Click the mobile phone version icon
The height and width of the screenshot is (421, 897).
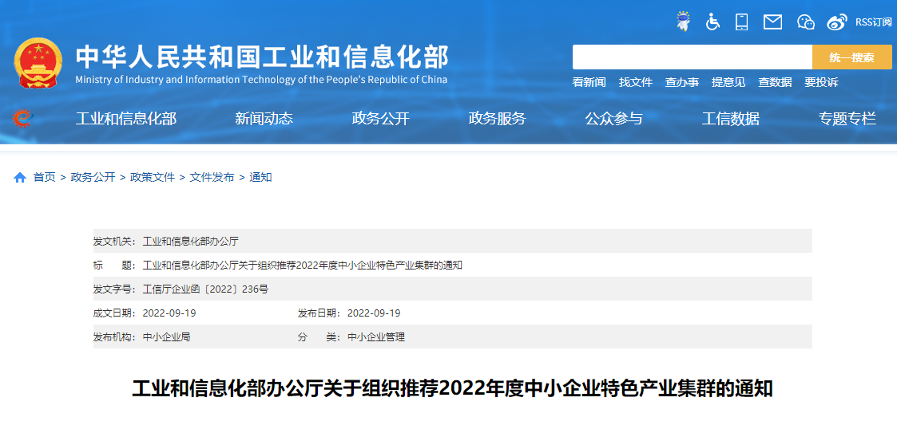click(x=742, y=22)
